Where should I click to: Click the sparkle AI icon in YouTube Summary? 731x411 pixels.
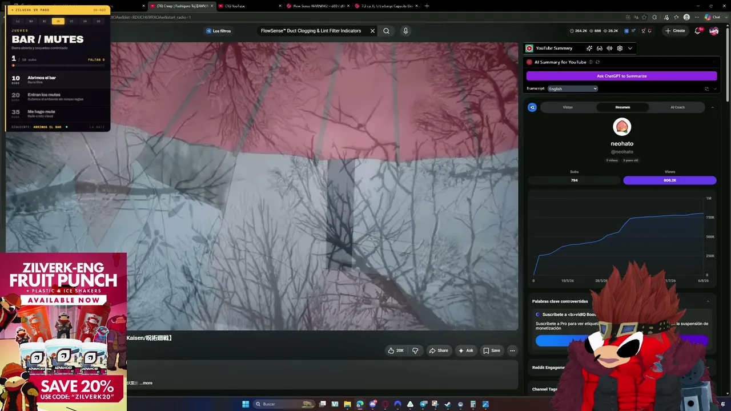589,49
